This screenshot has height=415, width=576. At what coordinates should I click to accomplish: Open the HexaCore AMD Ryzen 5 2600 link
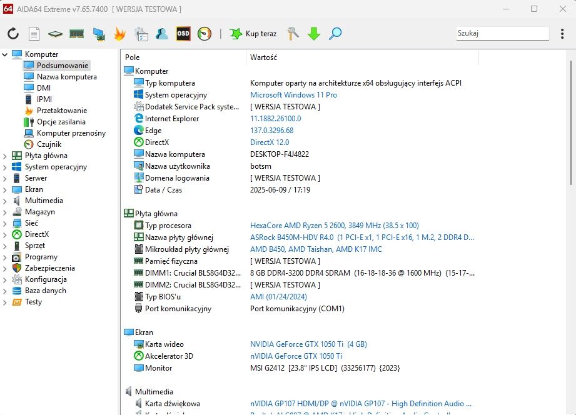pyautogui.click(x=335, y=226)
